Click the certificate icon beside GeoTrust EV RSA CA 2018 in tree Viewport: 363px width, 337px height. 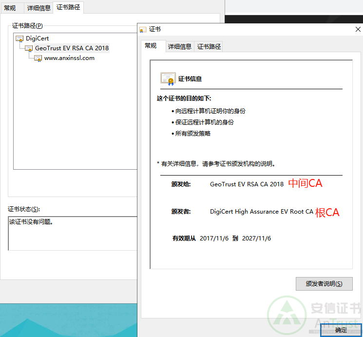[29, 48]
